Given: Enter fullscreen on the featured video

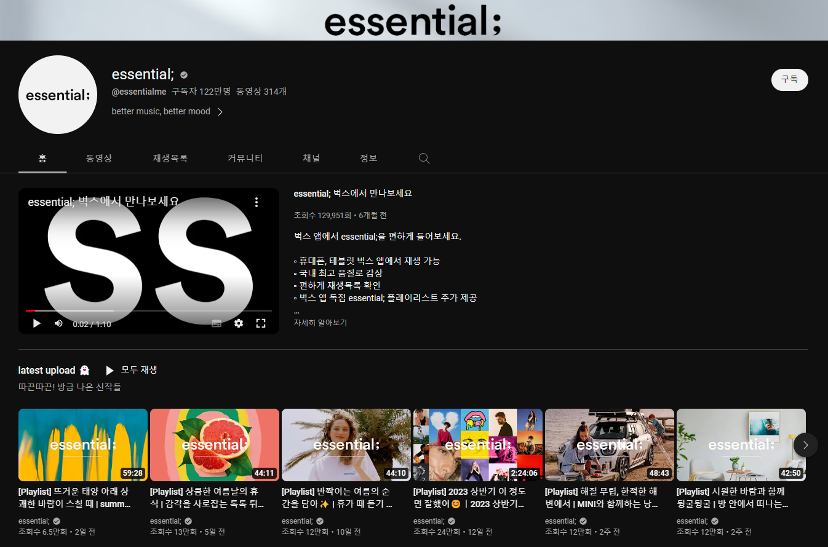Looking at the screenshot, I should tap(261, 323).
